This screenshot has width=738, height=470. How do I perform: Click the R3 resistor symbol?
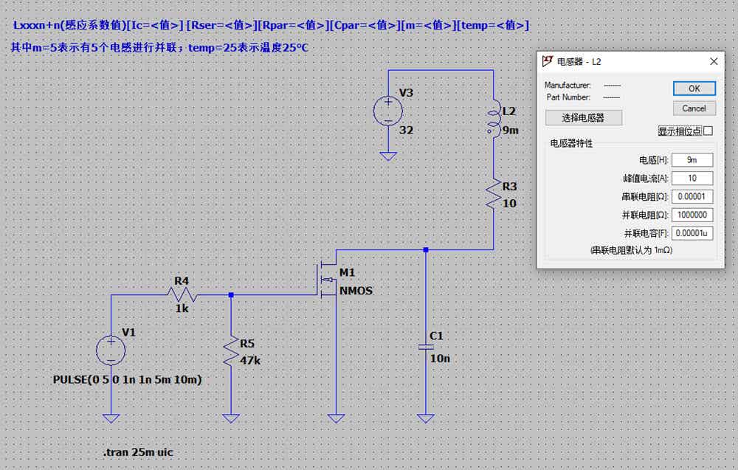[x=493, y=194]
